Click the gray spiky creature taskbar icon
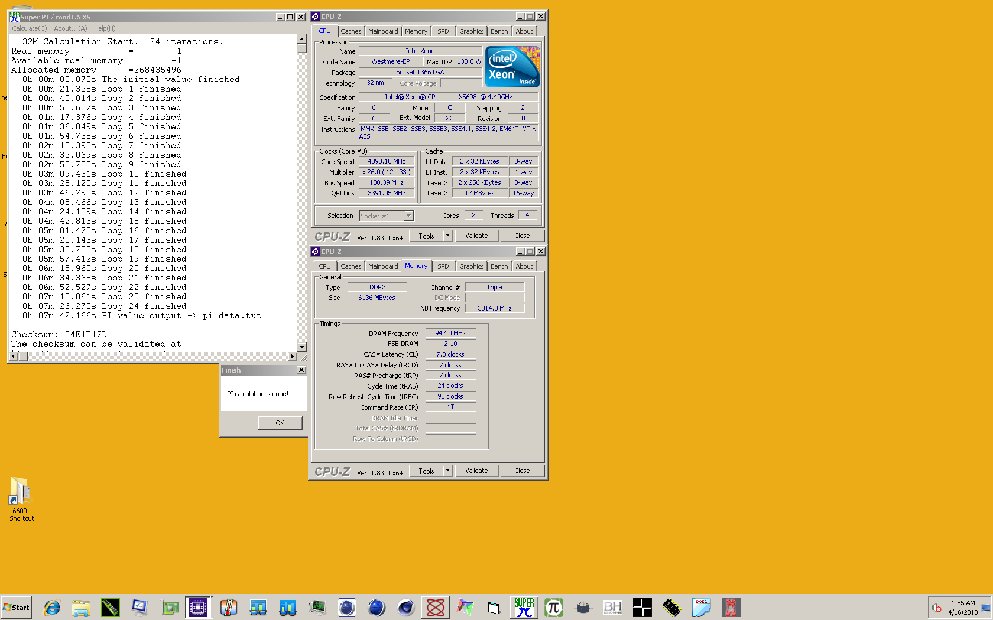The width and height of the screenshot is (993, 620). [x=583, y=608]
